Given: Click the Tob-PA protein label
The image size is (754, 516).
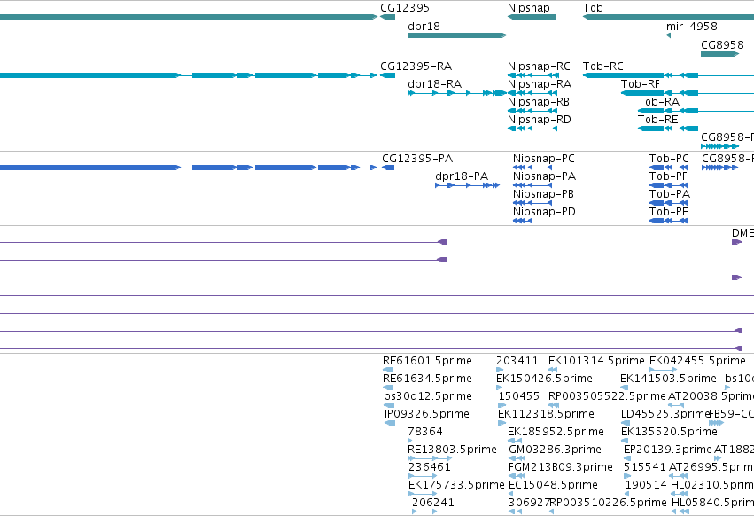Looking at the screenshot, I should click(x=669, y=194).
